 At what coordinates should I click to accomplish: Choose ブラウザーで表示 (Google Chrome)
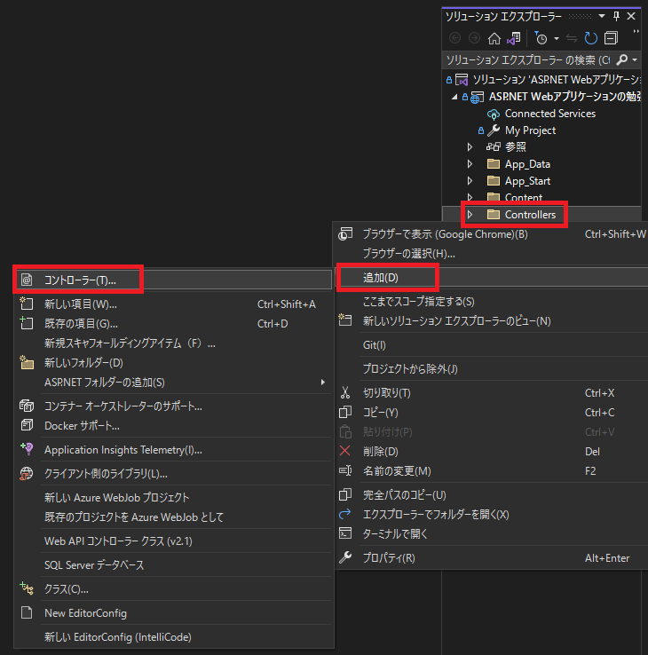491,234
